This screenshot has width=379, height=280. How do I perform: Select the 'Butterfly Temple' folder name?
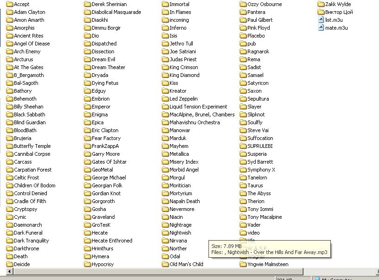(32, 146)
